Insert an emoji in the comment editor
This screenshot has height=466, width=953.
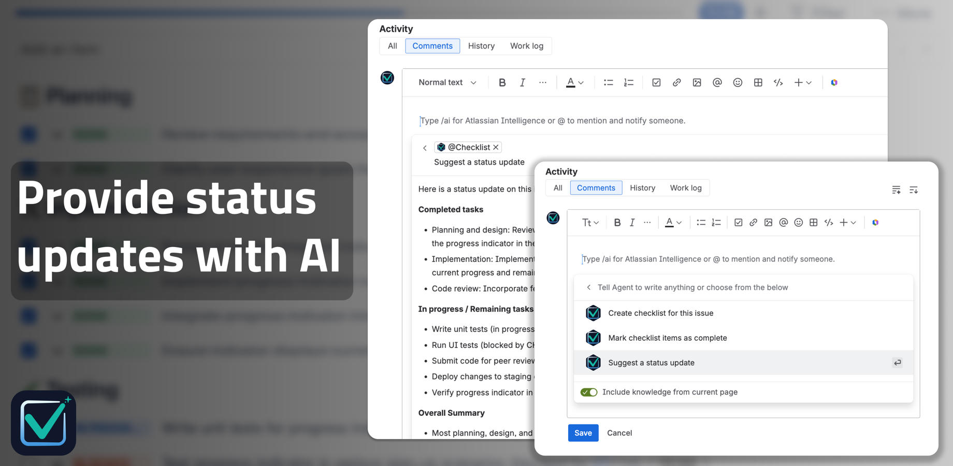click(x=798, y=222)
